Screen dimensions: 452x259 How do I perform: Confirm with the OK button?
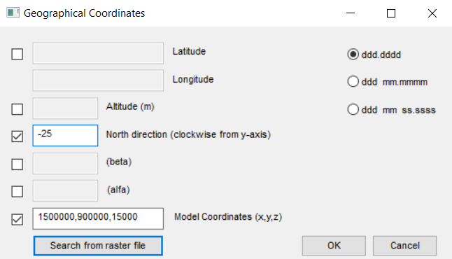click(334, 246)
